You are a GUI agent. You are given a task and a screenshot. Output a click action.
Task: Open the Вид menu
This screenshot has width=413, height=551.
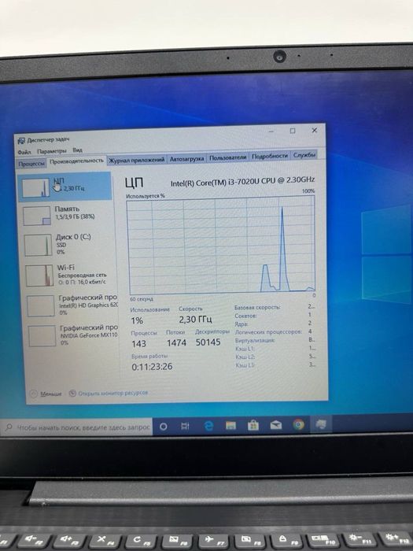77,150
